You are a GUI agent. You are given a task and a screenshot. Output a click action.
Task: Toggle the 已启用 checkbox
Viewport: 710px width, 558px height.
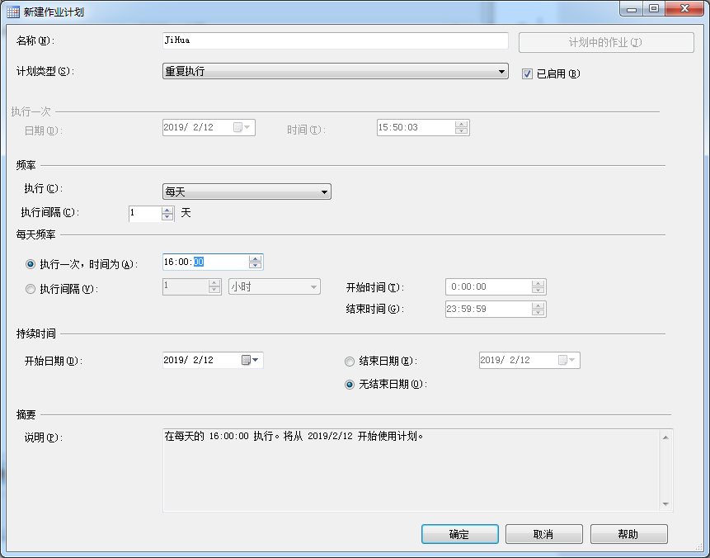527,74
